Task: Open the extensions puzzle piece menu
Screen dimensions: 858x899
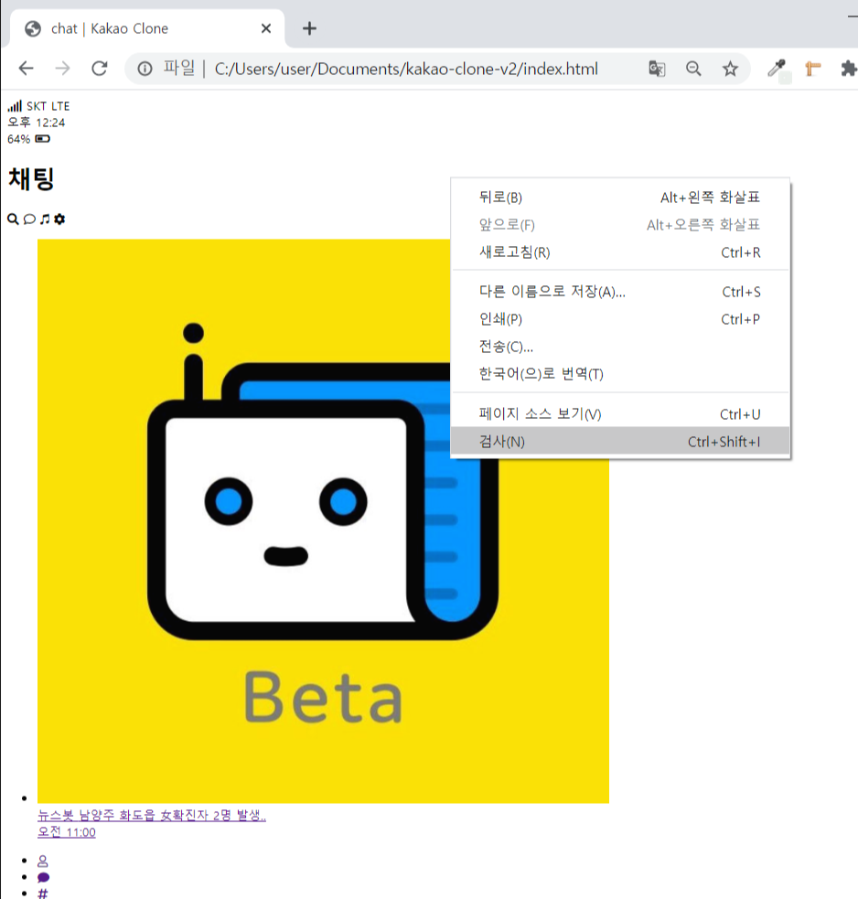Action: [x=848, y=69]
